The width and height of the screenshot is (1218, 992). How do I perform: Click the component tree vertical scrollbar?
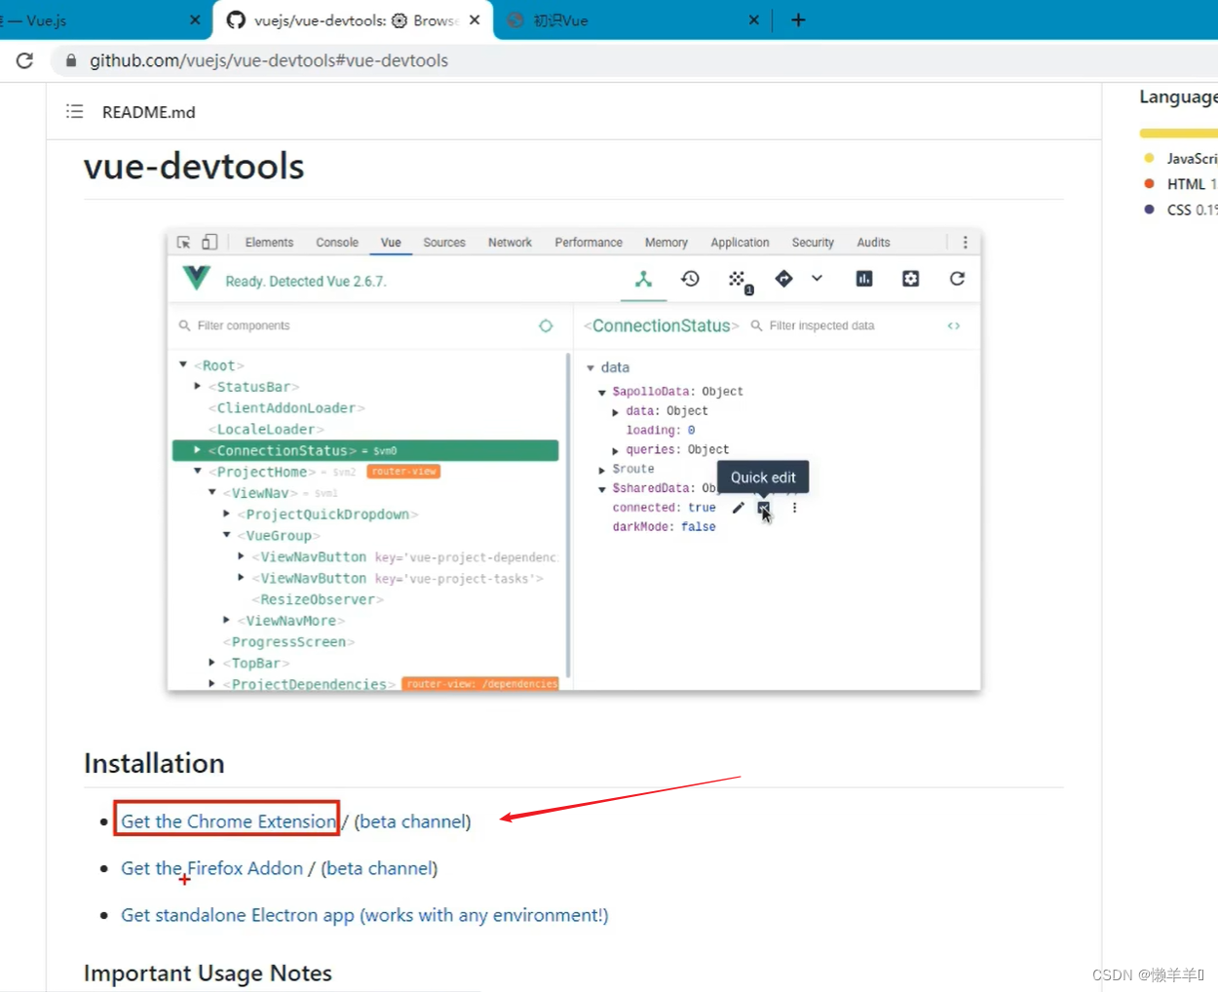[x=568, y=516]
